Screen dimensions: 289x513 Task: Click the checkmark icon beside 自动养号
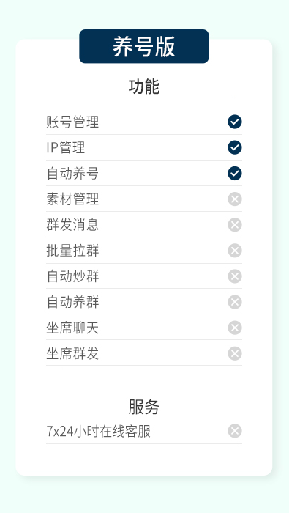pyautogui.click(x=234, y=173)
